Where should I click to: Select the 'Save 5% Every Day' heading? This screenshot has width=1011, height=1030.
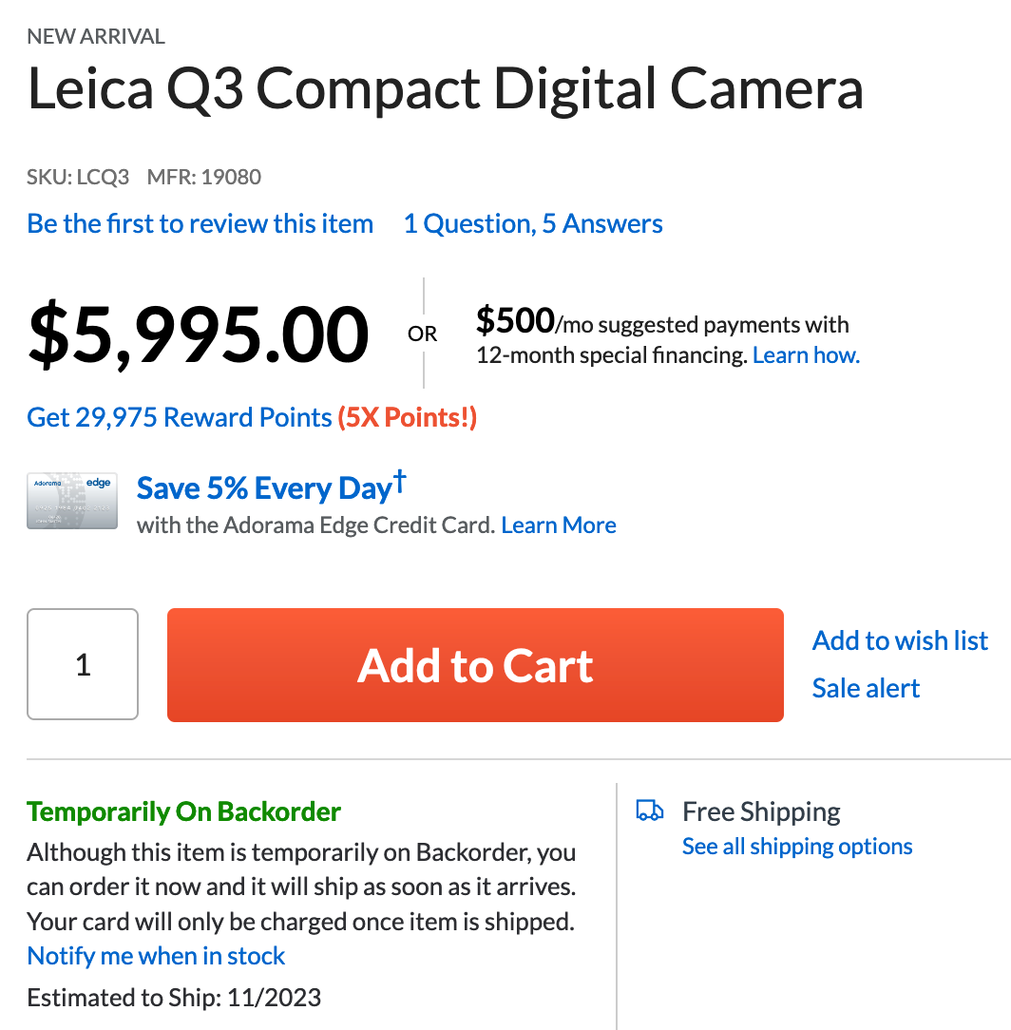pyautogui.click(x=265, y=488)
